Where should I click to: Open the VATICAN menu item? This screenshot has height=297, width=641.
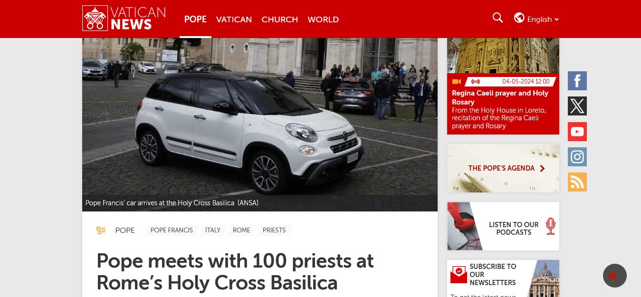234,19
